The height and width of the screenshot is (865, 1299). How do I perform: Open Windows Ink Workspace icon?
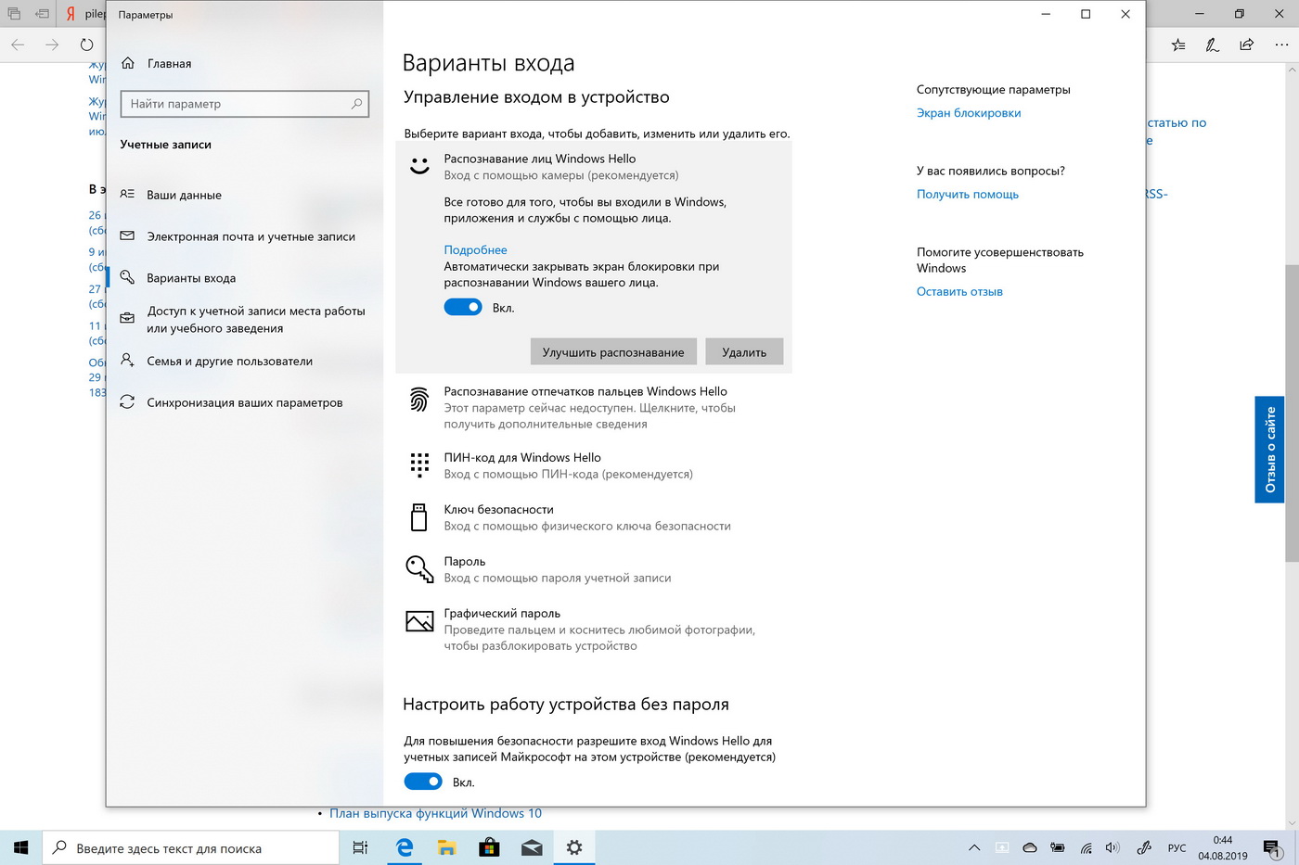coord(1144,847)
